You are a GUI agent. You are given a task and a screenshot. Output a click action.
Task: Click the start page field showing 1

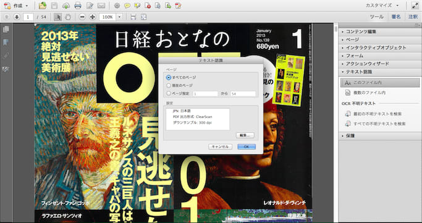pos(205,94)
